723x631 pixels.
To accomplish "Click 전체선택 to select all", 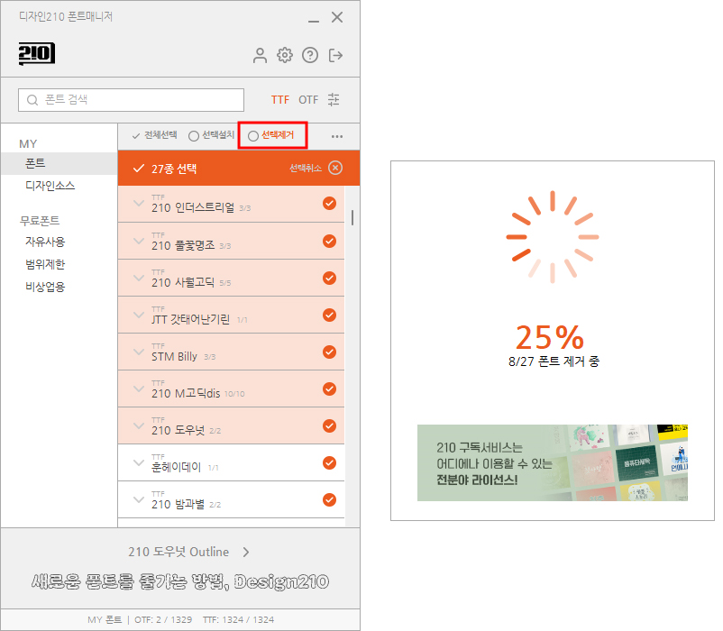I will (154, 135).
